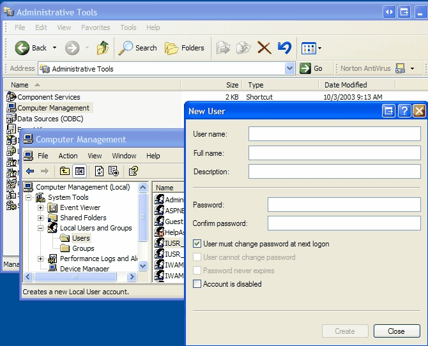Open Help icon in Computer Management toolbar
Viewport: 428px width, 346px height.
coord(133,170)
